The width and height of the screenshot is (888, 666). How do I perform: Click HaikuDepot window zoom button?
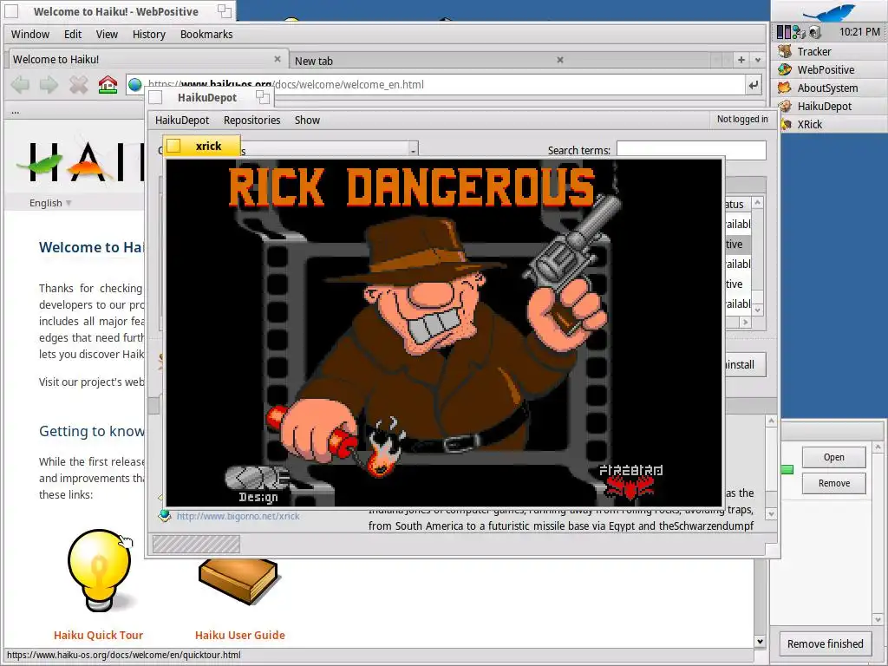point(262,97)
